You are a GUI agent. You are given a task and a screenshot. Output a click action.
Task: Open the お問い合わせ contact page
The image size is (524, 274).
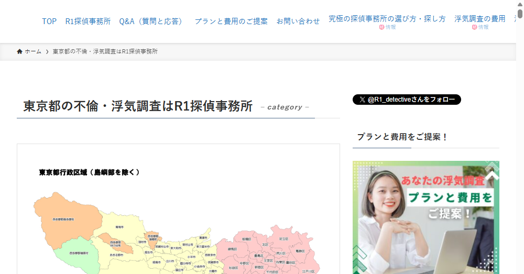point(298,21)
